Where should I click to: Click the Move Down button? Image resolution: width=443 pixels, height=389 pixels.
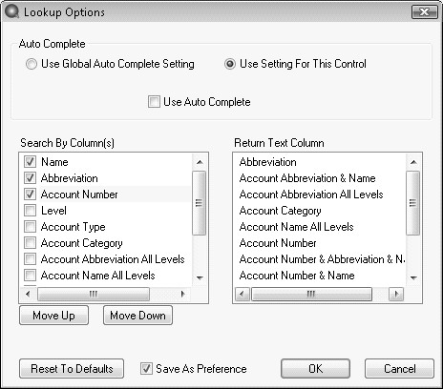tap(137, 316)
